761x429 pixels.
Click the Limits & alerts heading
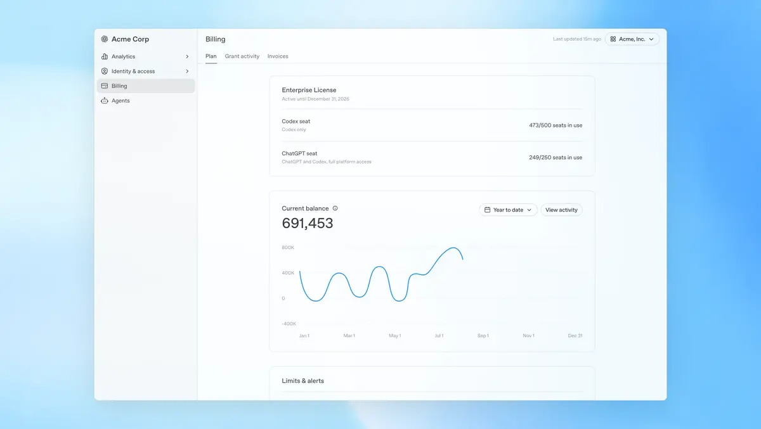coord(302,381)
